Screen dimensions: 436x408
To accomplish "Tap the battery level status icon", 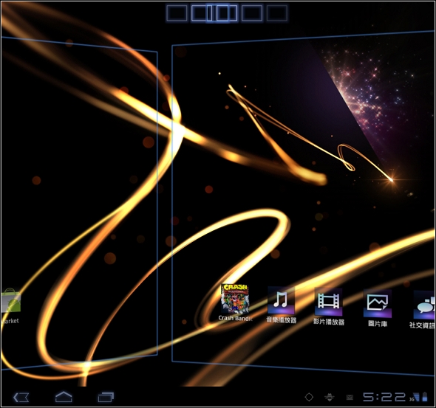I will (x=425, y=397).
